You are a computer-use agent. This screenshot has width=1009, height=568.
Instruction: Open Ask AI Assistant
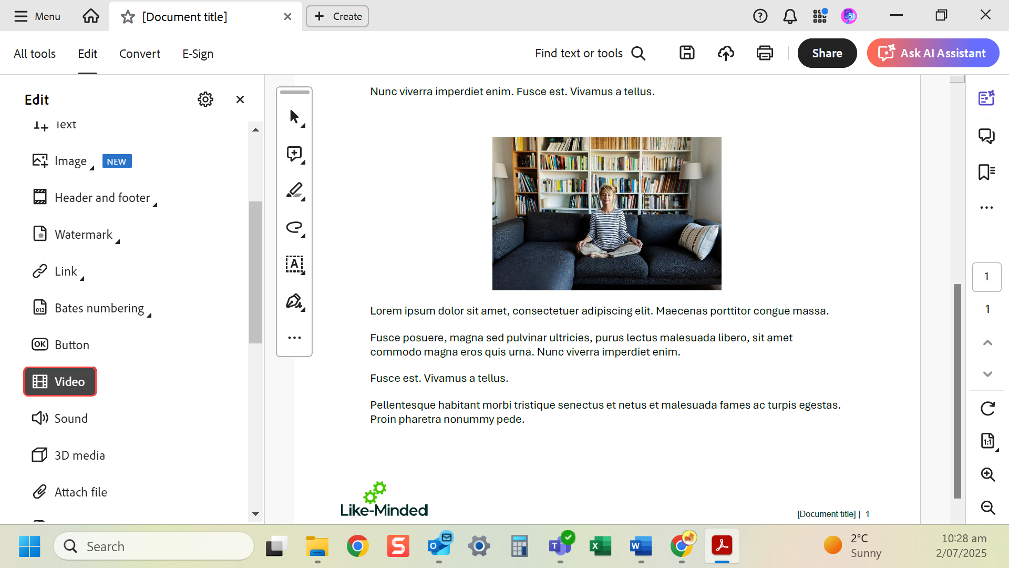click(x=933, y=53)
